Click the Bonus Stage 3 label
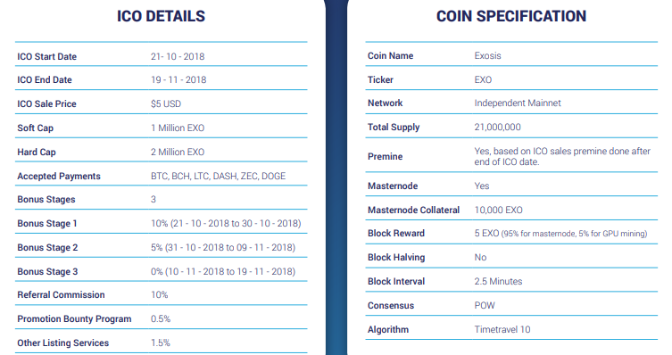Screen dimensions: 672x355 pos(47,271)
